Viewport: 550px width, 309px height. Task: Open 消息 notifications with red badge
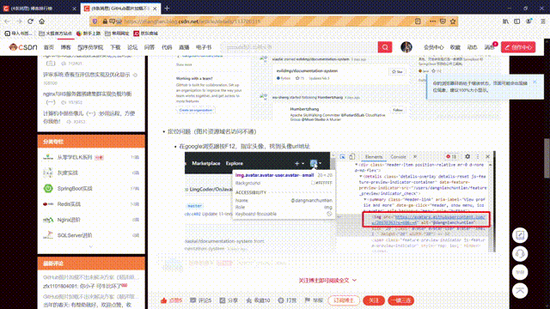point(490,47)
